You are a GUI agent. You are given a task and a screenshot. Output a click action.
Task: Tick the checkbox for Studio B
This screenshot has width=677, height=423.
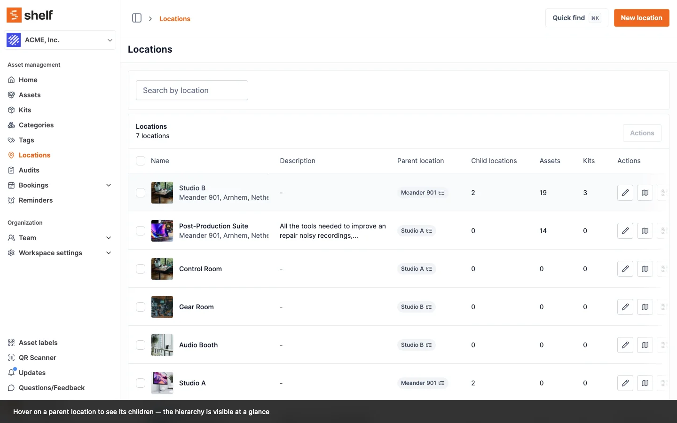point(141,193)
